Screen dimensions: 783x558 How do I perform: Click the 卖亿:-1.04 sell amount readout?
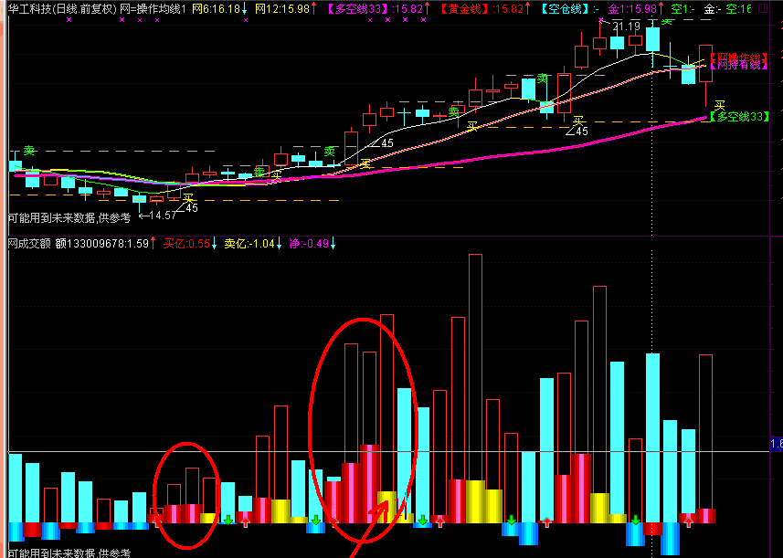(249, 243)
